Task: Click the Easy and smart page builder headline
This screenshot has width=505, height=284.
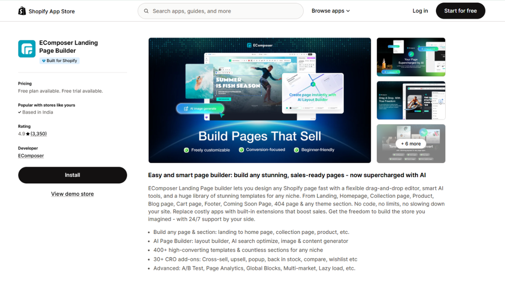Action: tap(287, 175)
